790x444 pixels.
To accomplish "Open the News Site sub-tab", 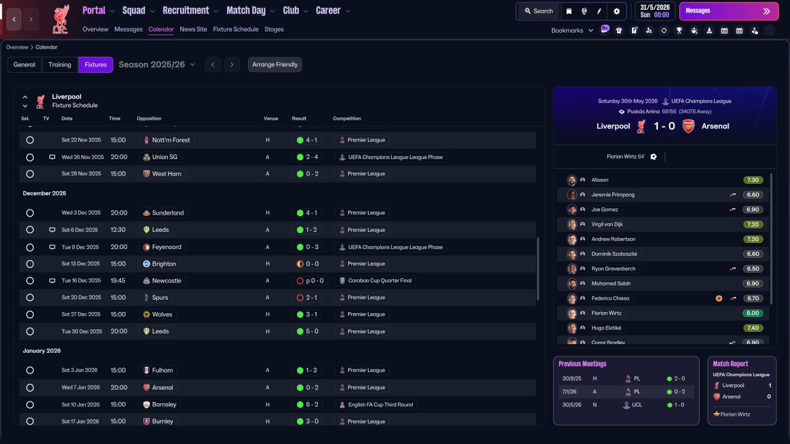I will point(193,30).
